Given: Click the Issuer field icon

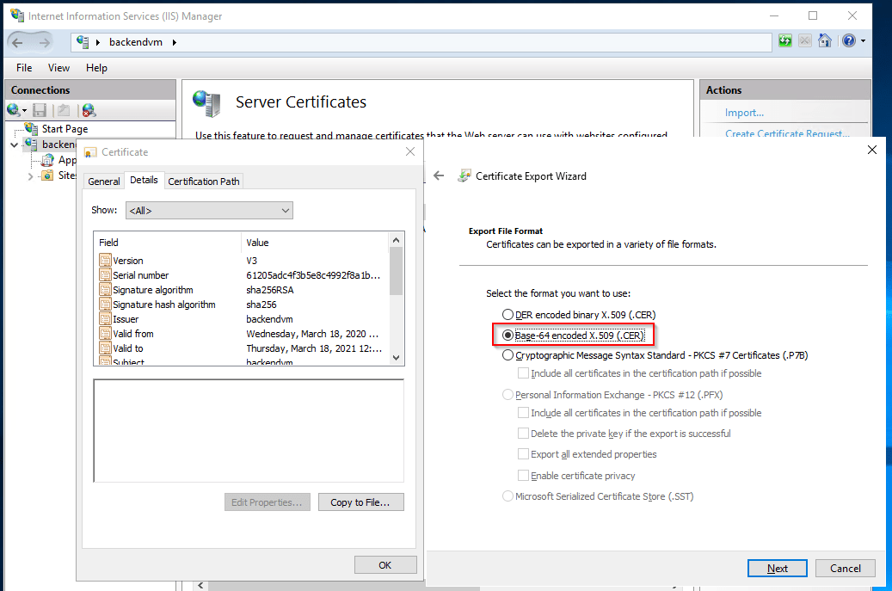Looking at the screenshot, I should coord(105,318).
